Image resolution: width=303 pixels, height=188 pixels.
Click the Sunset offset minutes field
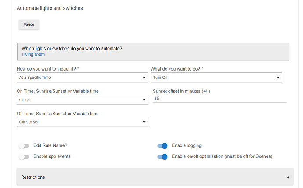pos(219,99)
